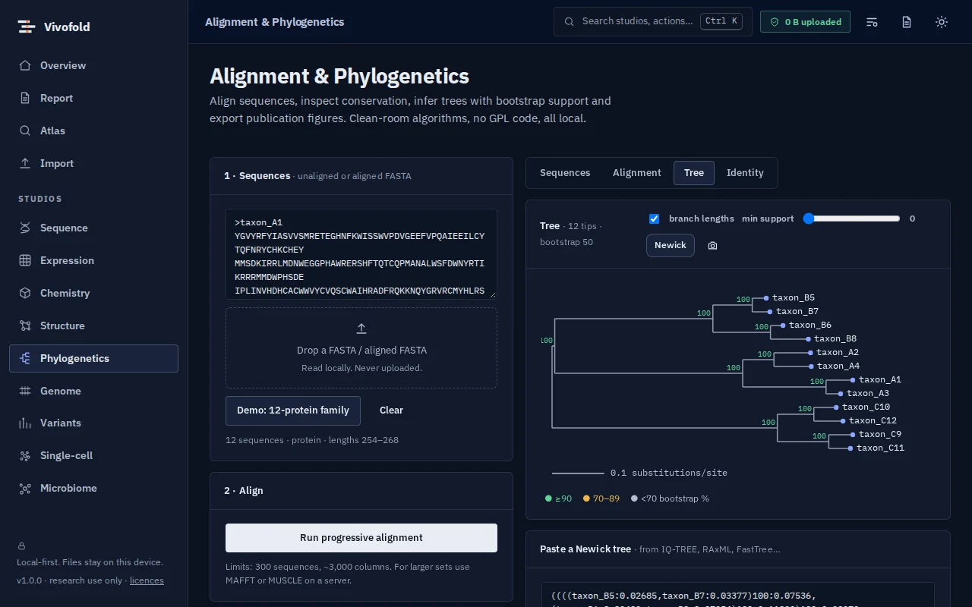Run progressive alignment

tap(361, 538)
